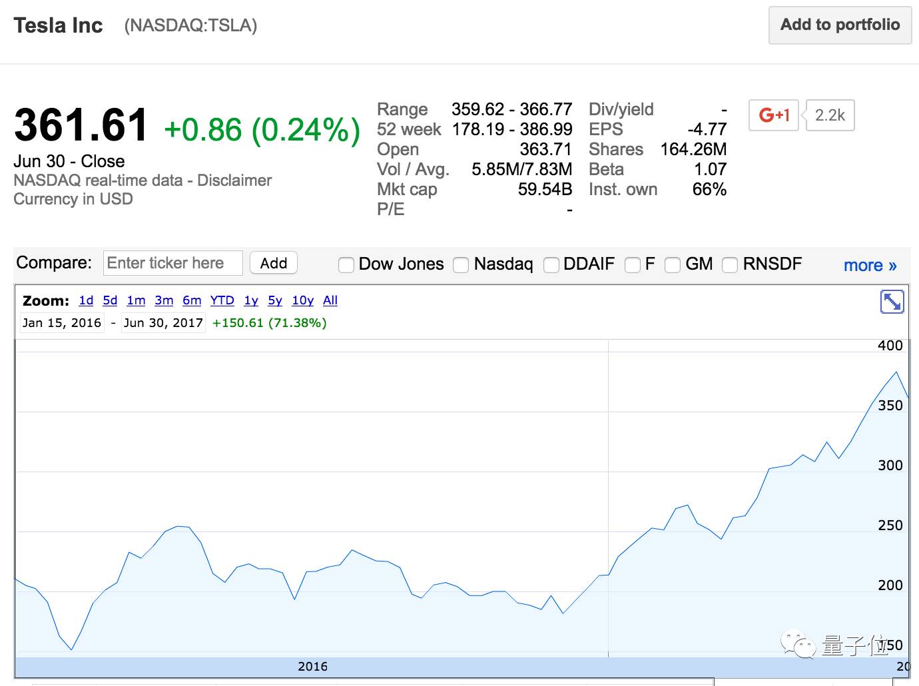This screenshot has height=686, width=919.
Task: Click the 52 week range 178.19 - 386.99
Action: (x=512, y=129)
